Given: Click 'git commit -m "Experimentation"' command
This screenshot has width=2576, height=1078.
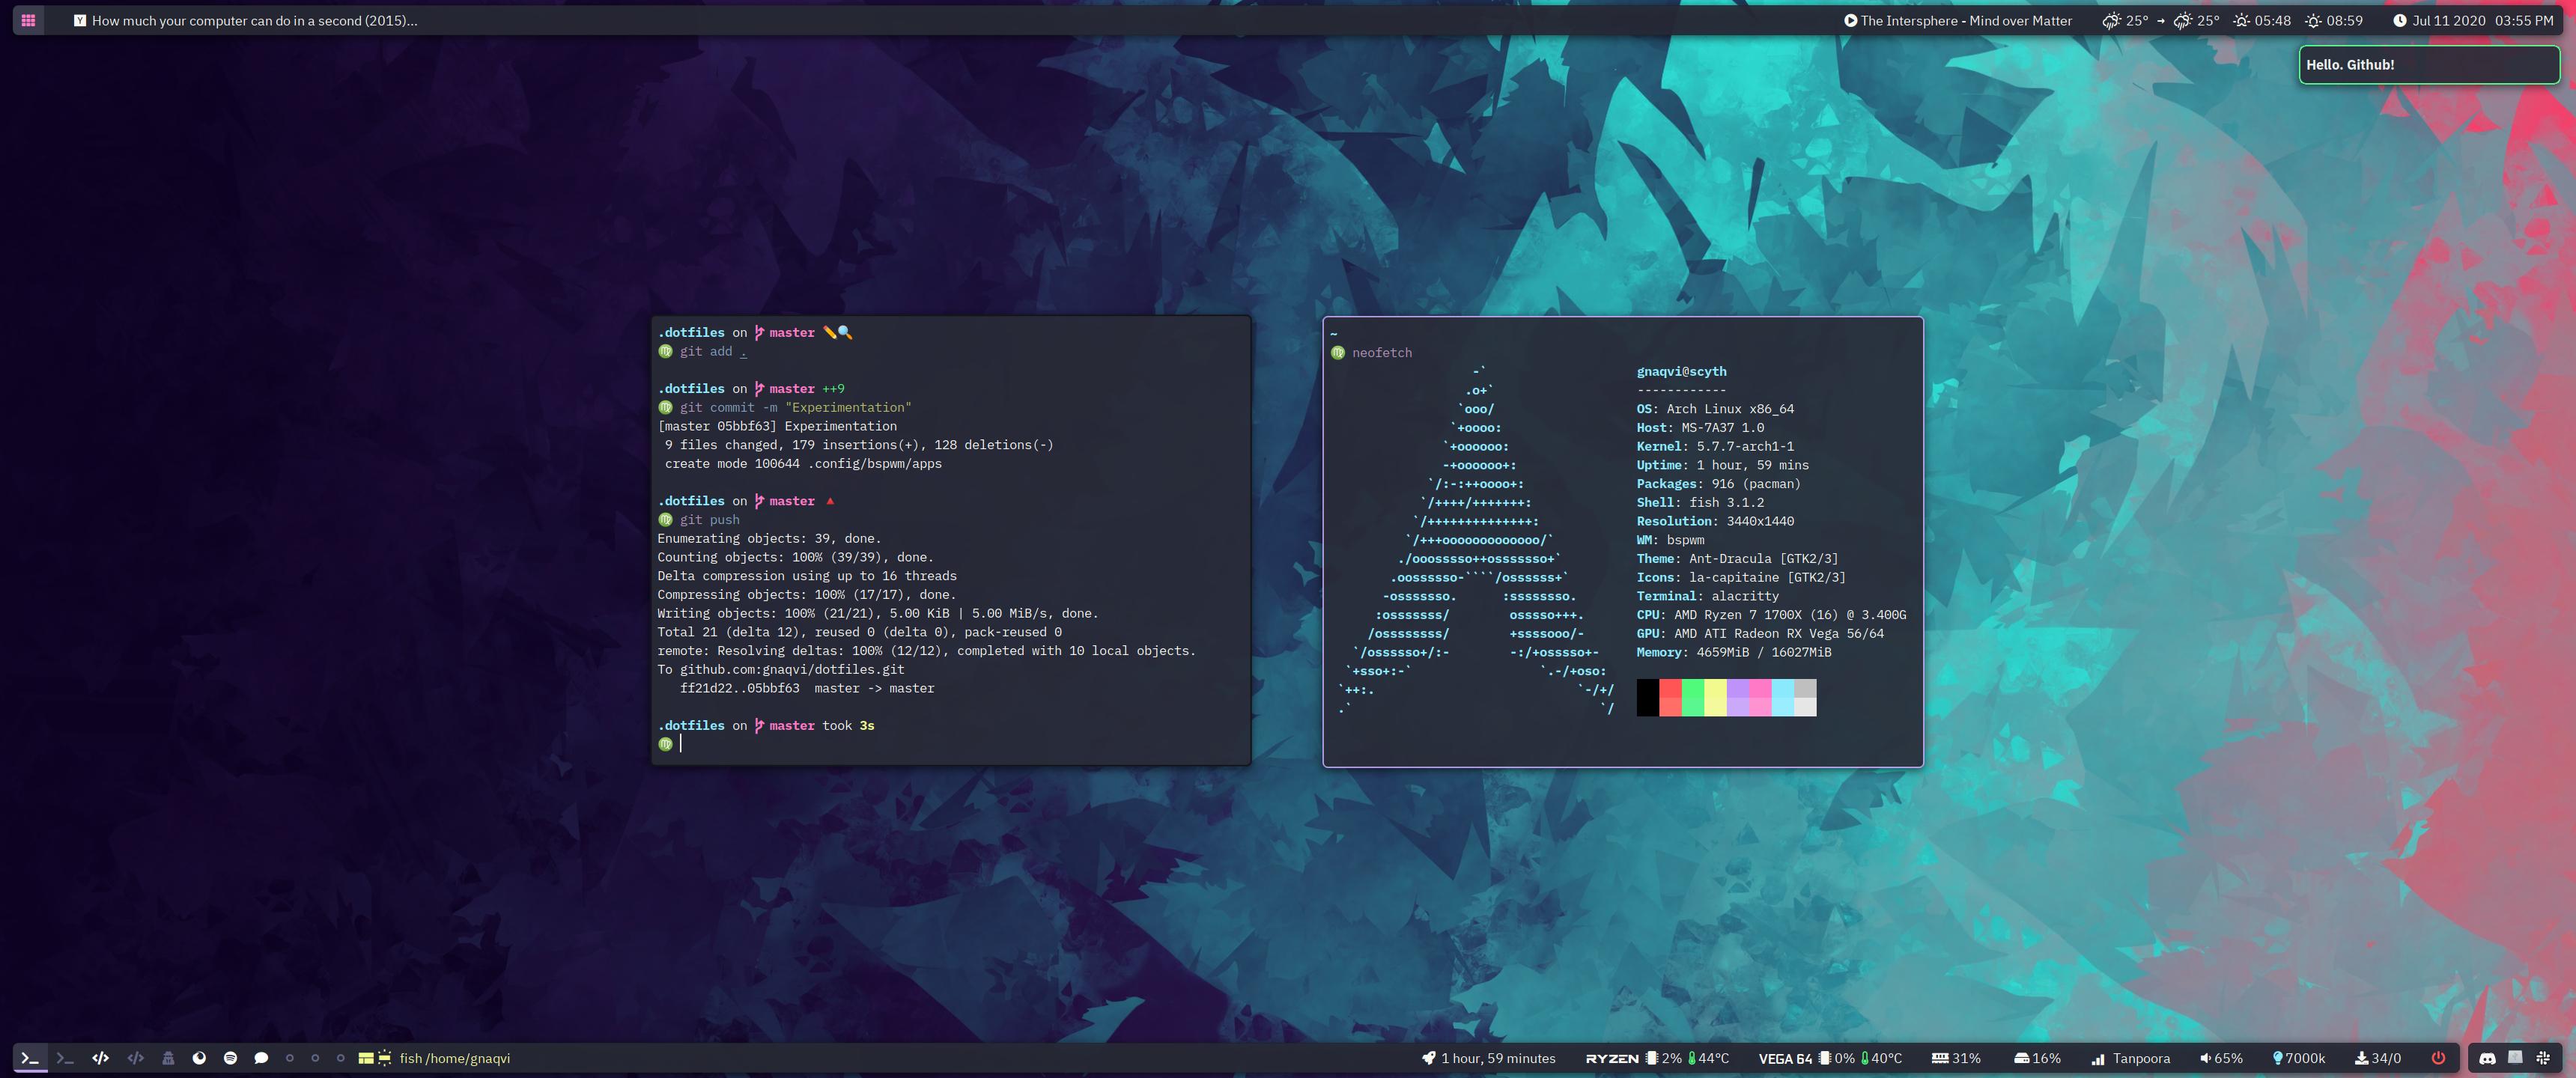Looking at the screenshot, I should coord(796,408).
